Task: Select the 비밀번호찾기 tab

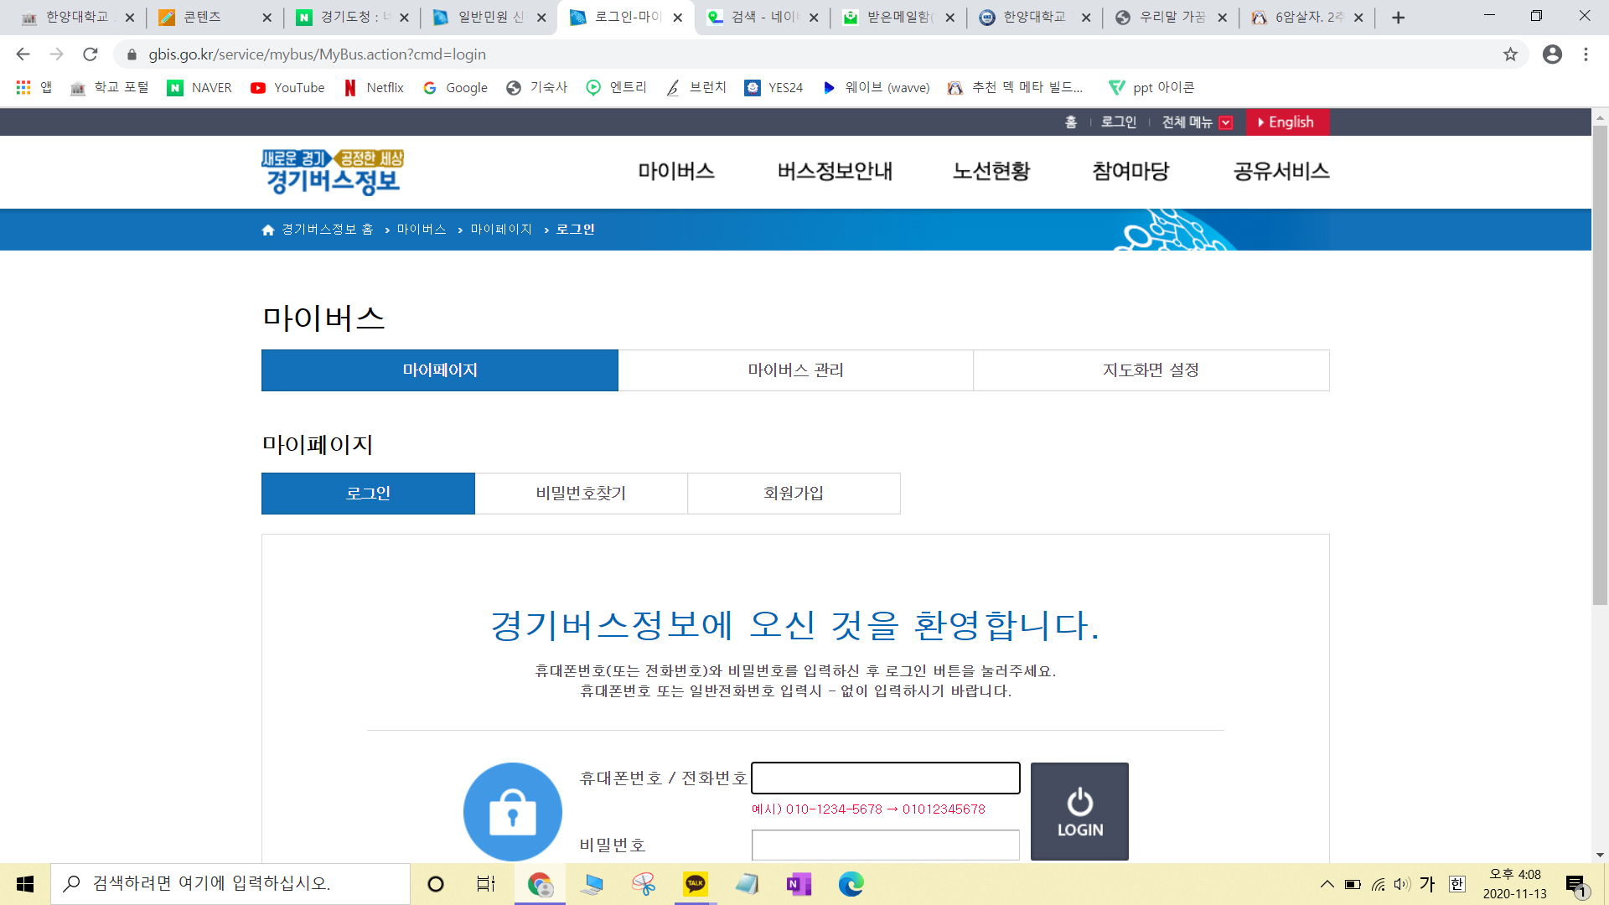Action: [x=581, y=494]
